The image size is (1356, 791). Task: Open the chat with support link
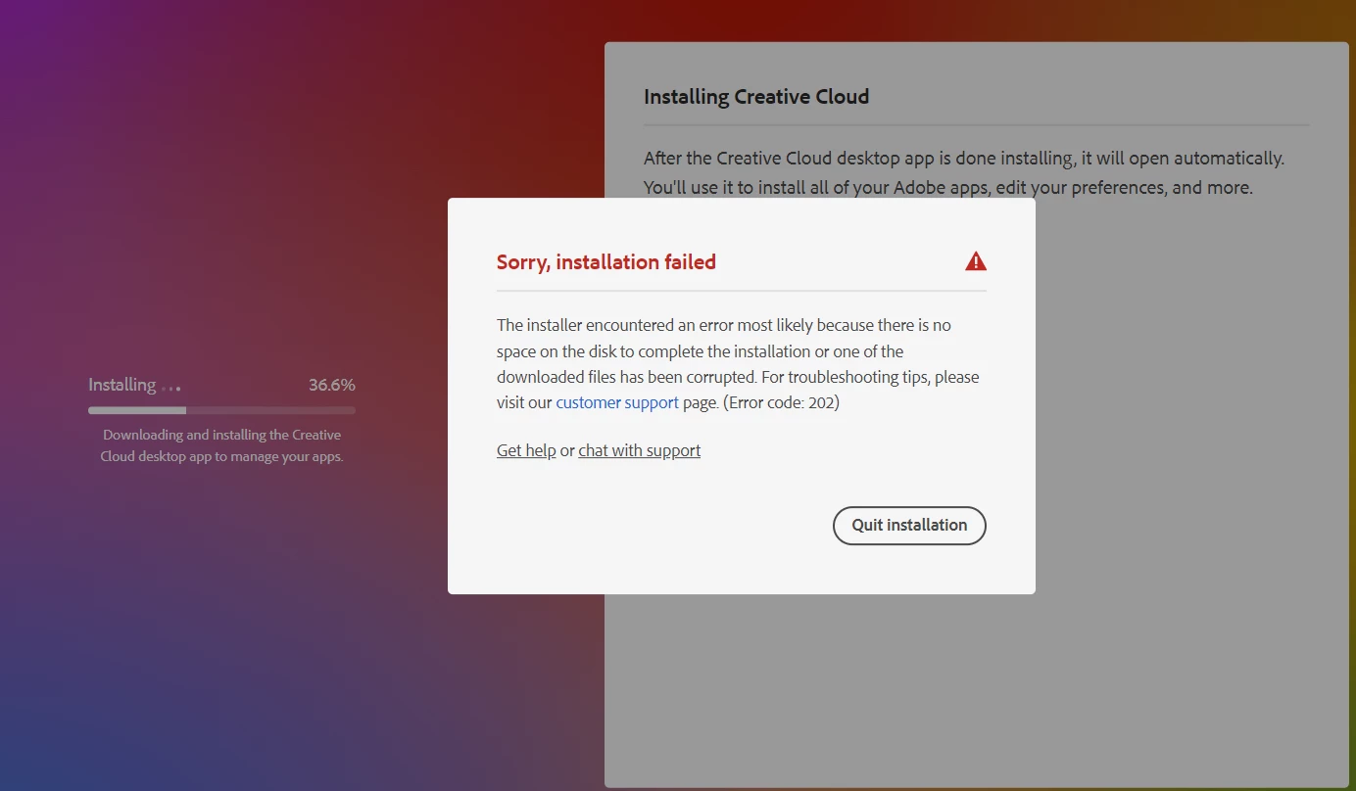click(640, 450)
